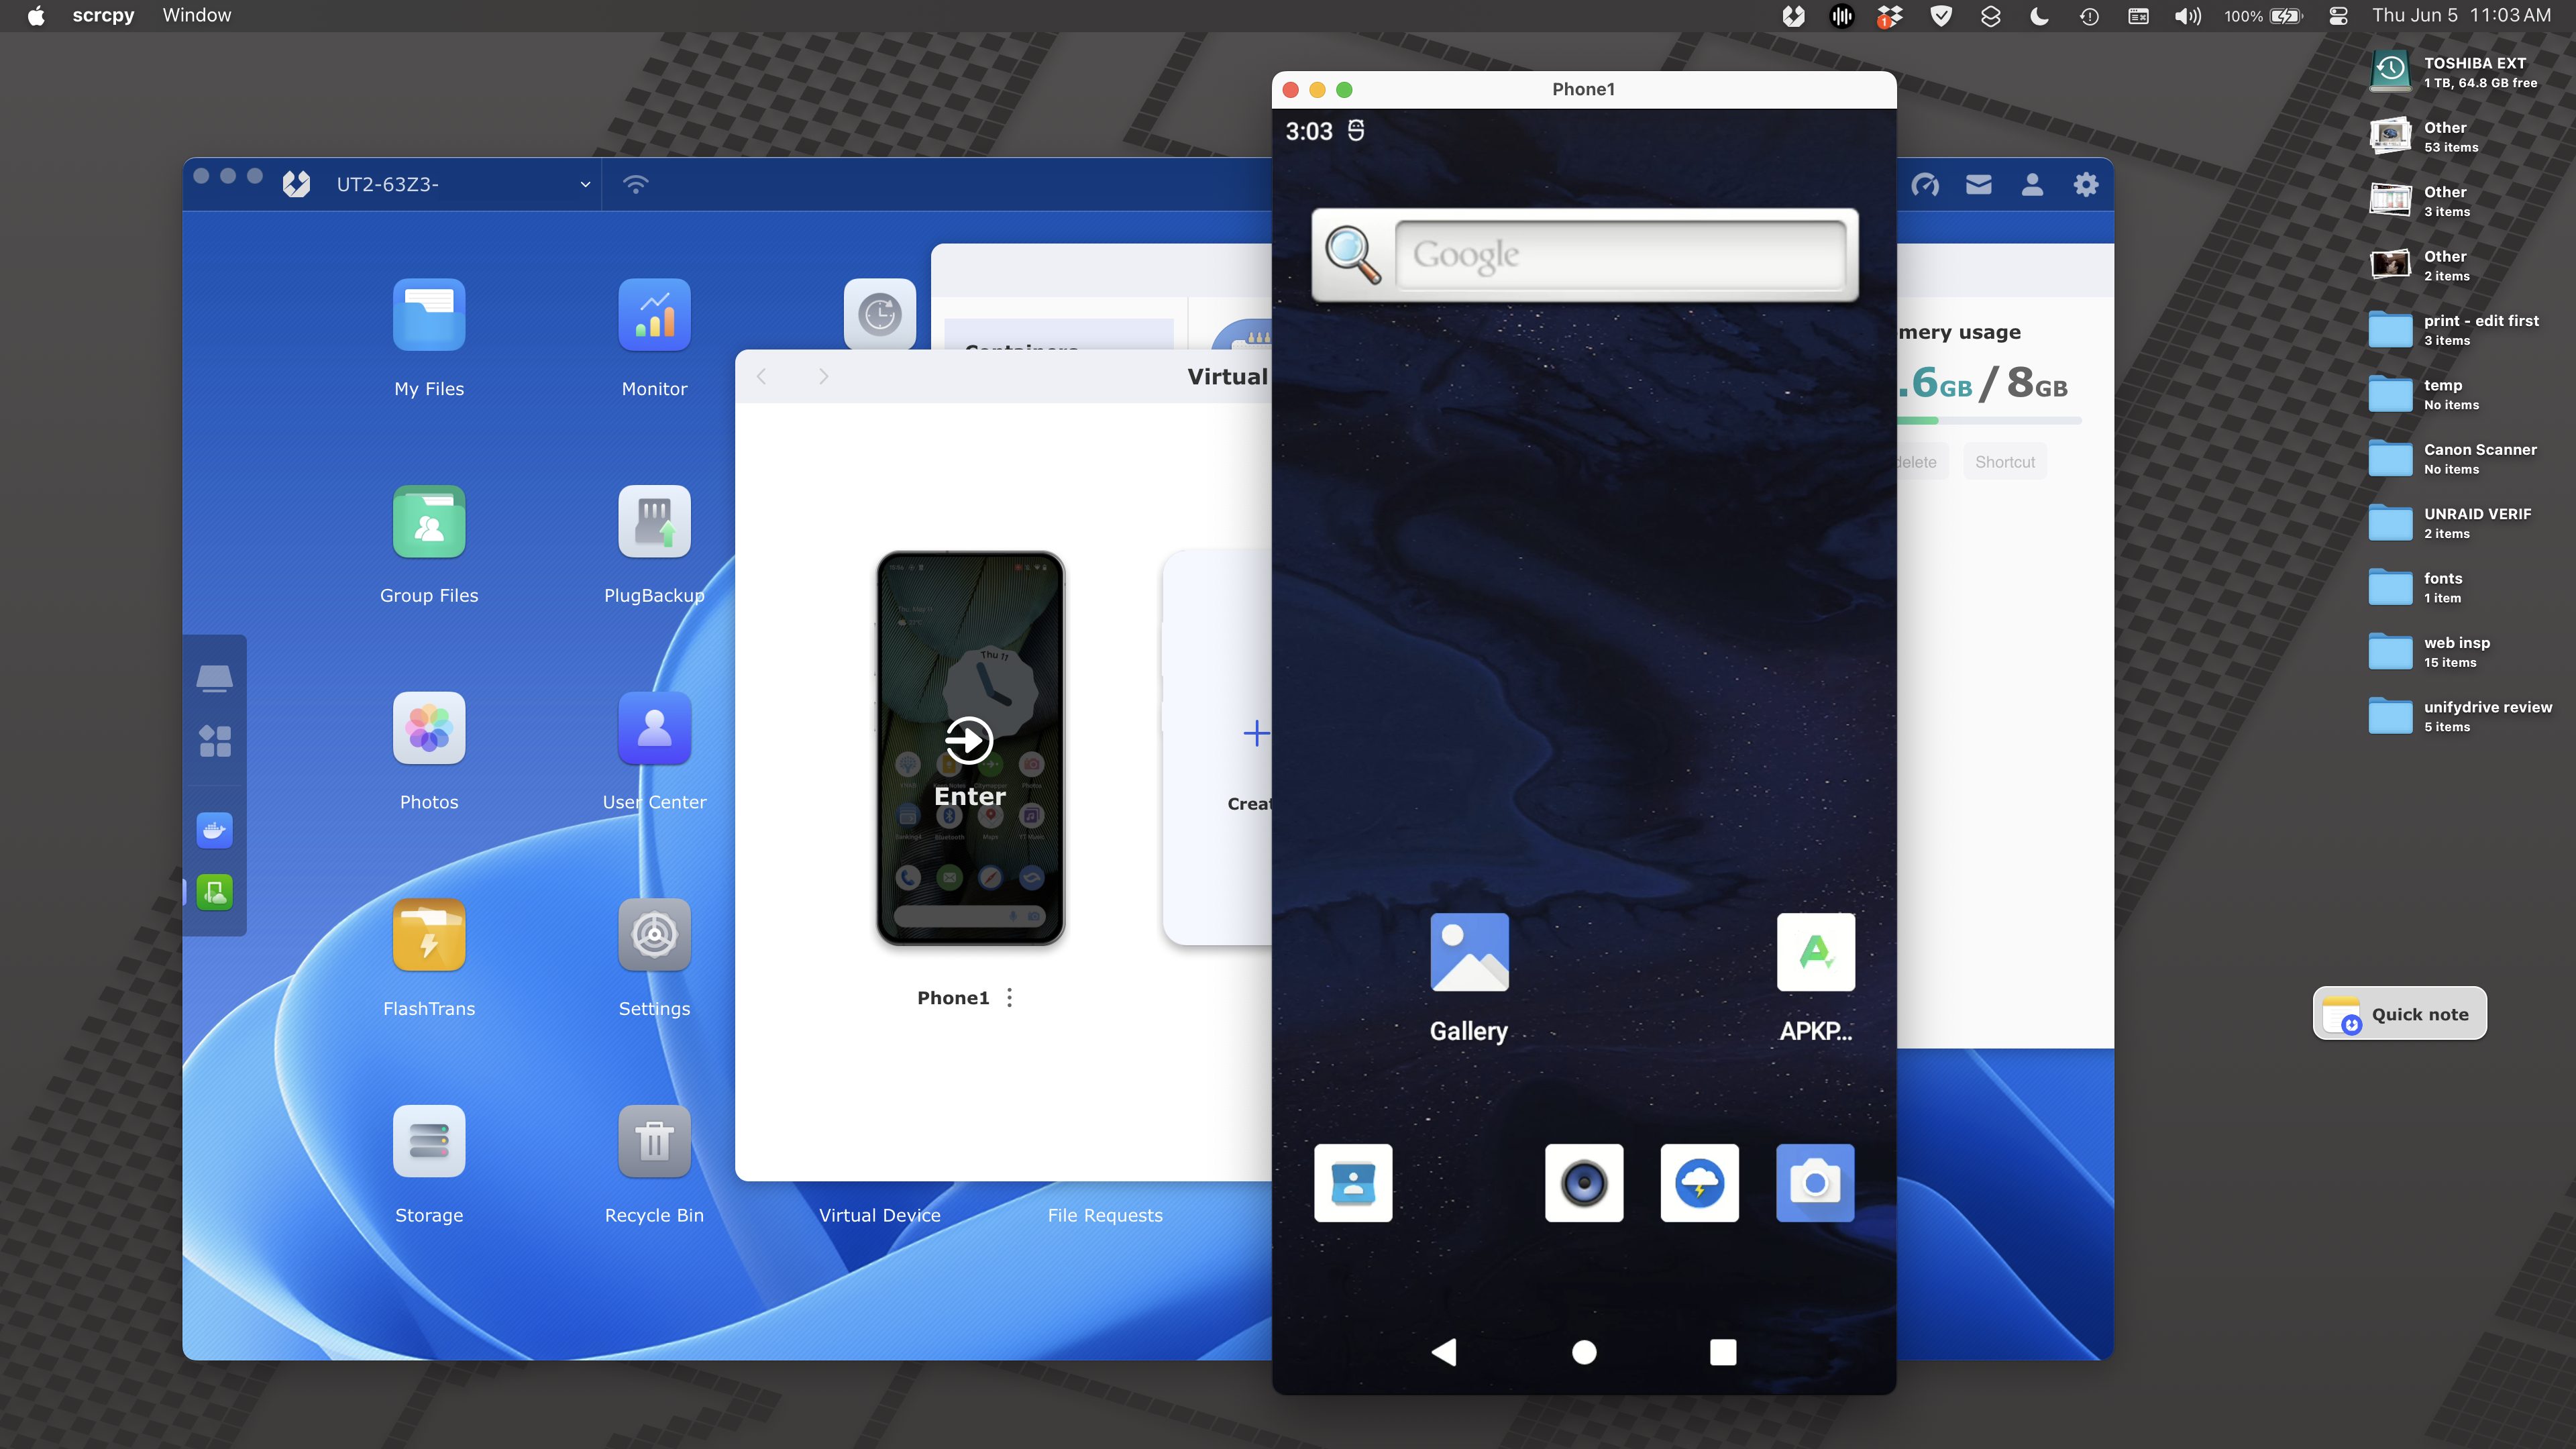
Task: Open the music speaker app in Phone1 dock
Action: 1584,1183
